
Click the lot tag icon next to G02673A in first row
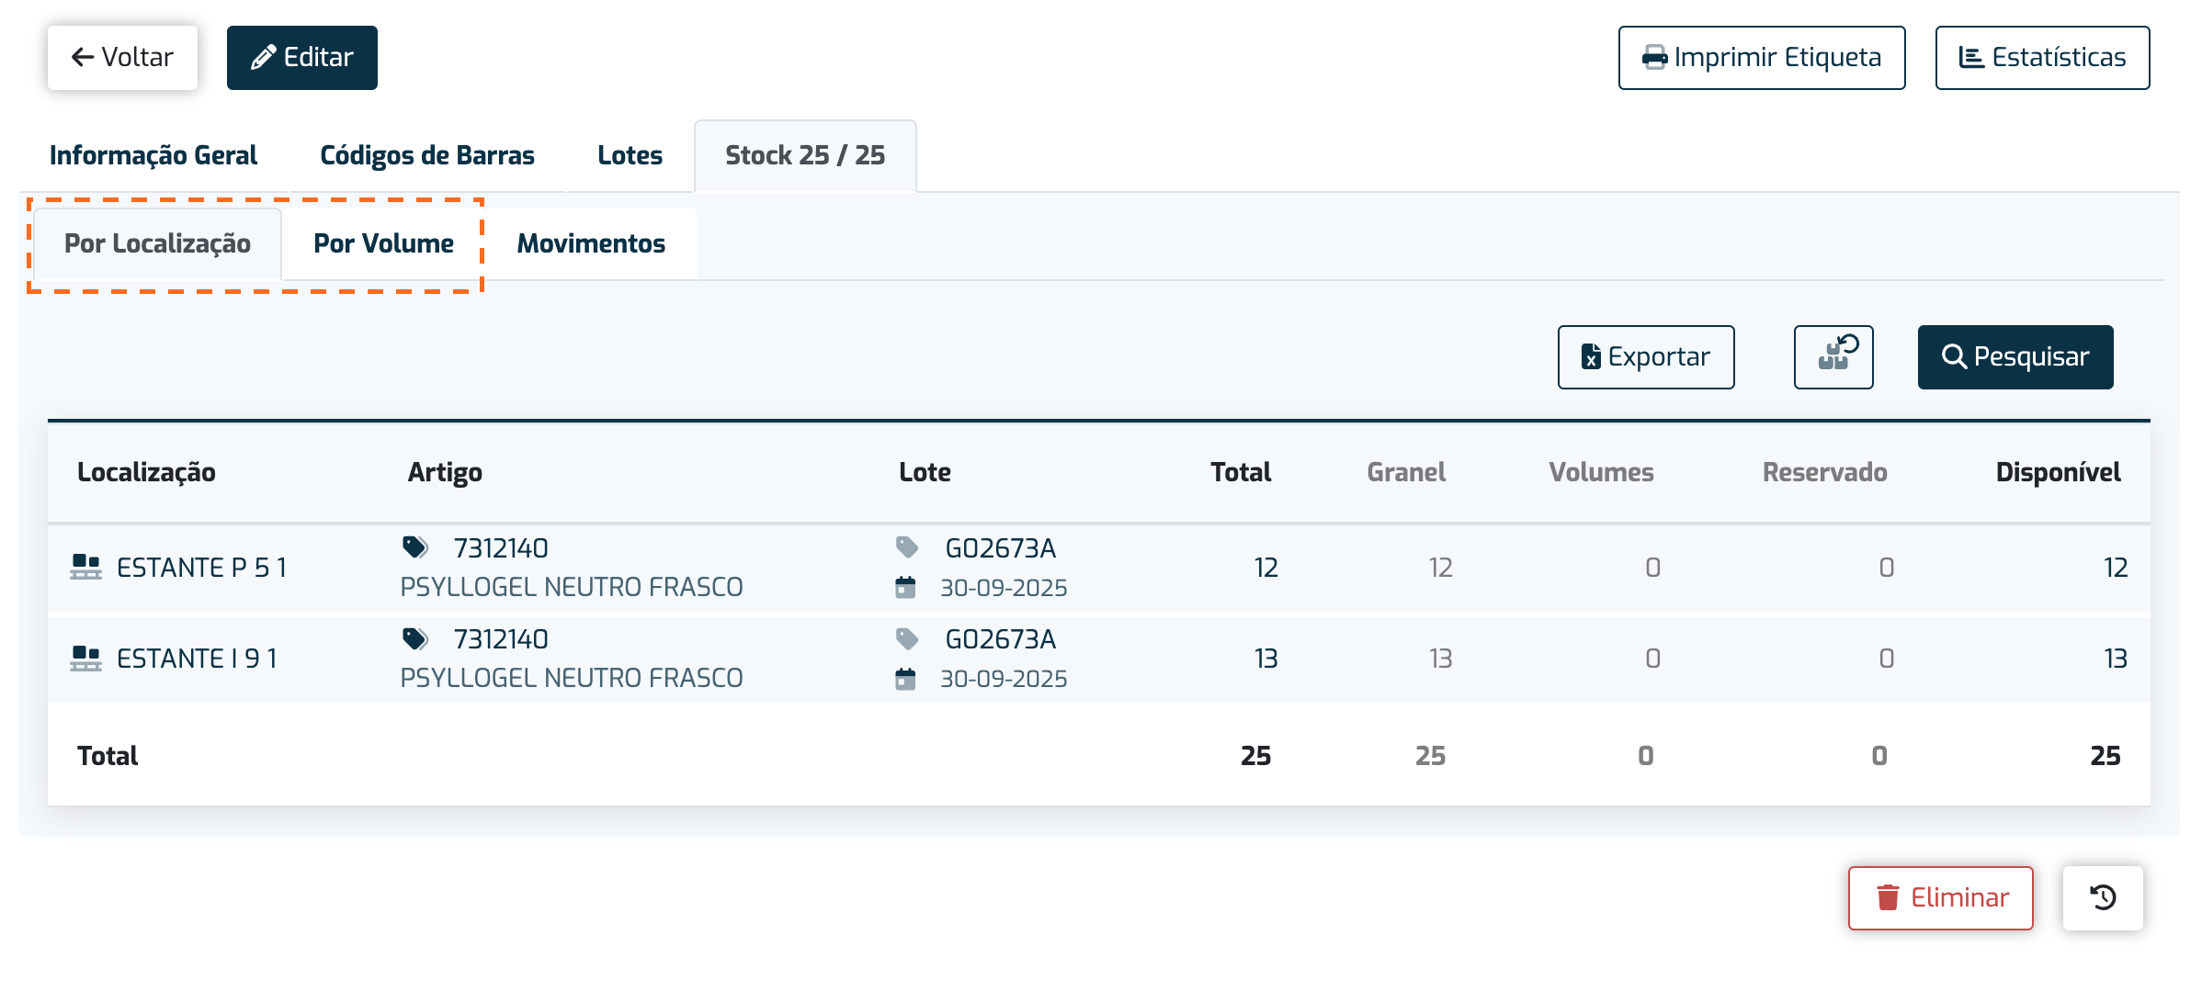pos(907,547)
